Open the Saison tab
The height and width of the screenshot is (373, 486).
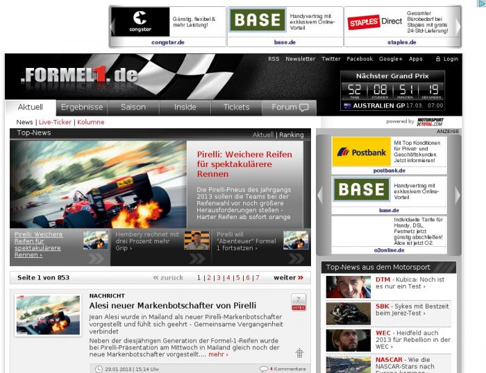133,107
